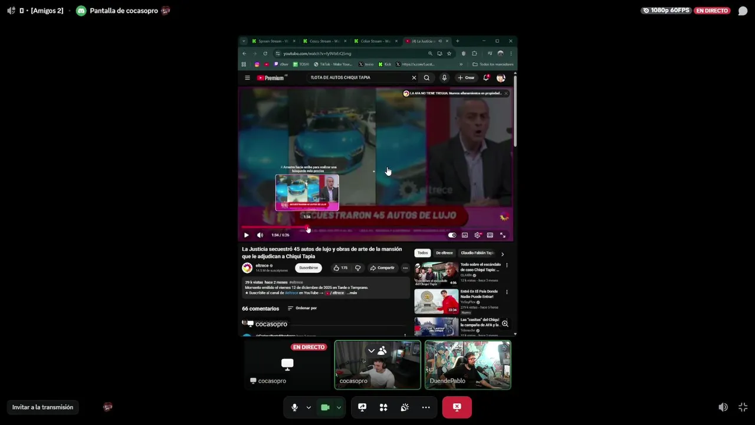Exit fullscreen icon at bottom right

[x=743, y=407]
